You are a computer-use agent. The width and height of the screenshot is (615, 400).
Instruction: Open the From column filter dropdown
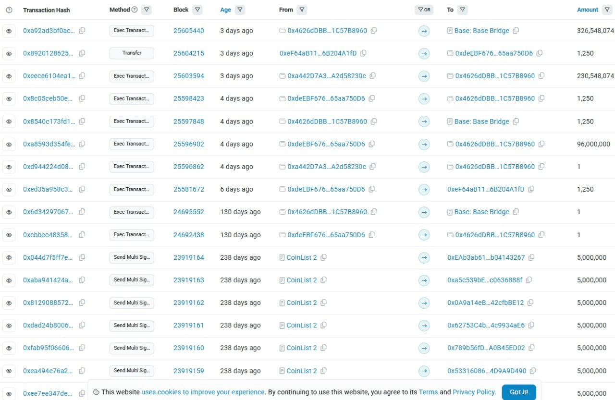click(301, 10)
